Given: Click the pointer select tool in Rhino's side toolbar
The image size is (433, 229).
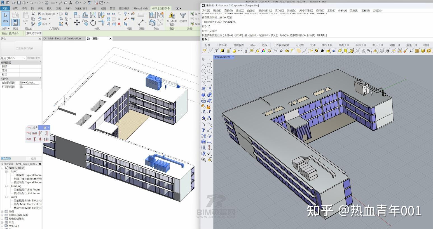Looking at the screenshot, I should 203,60.
